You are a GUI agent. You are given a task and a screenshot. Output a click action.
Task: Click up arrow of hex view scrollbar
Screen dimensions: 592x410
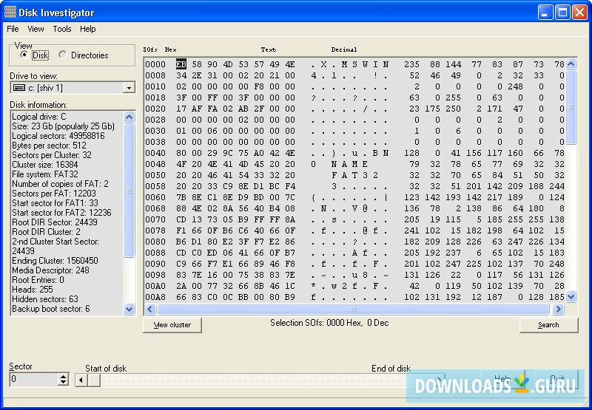571,64
